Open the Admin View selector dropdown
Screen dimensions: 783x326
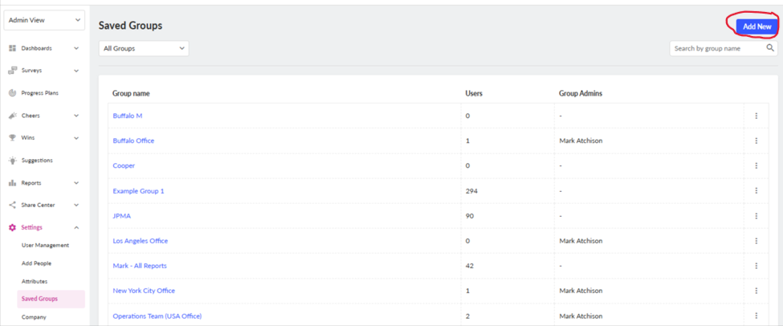(44, 20)
